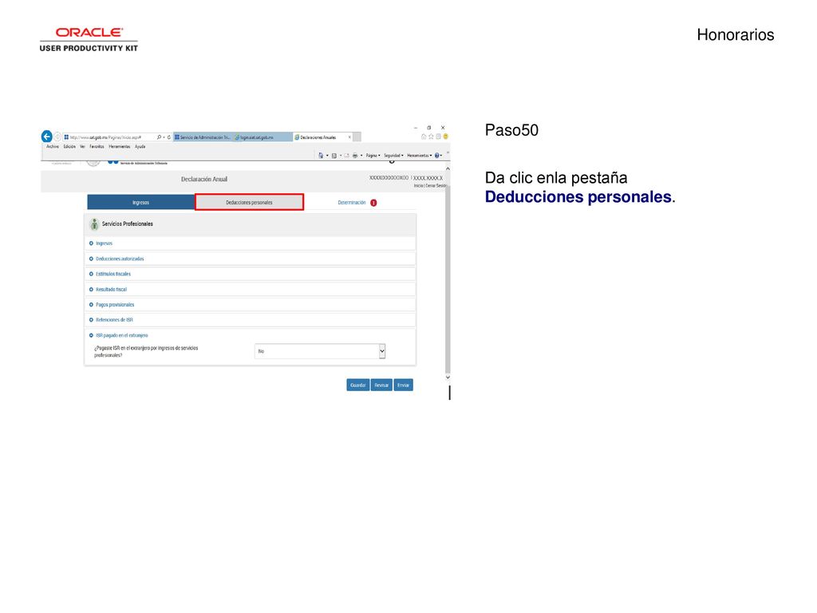The image size is (817, 613).
Task: Open the new tab button
Action: coord(357,137)
